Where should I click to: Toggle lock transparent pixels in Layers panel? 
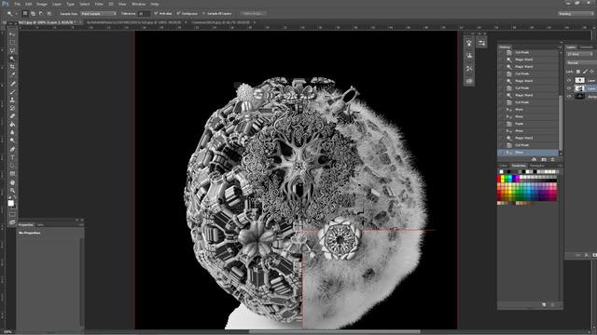[x=578, y=72]
